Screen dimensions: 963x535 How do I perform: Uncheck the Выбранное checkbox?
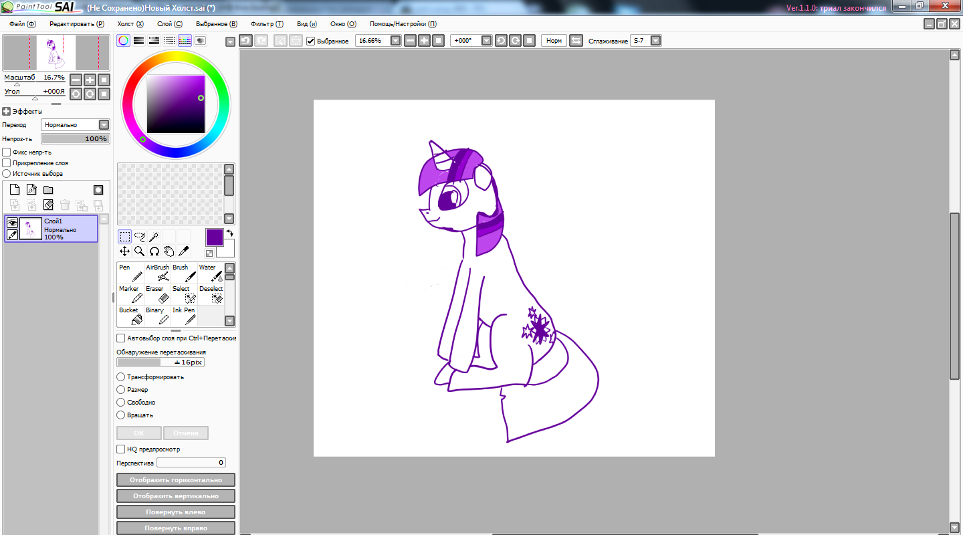311,41
